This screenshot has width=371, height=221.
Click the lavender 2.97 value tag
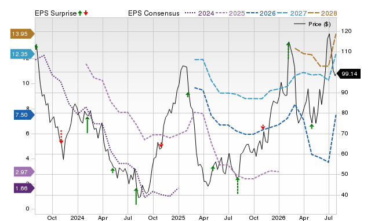pos(24,172)
